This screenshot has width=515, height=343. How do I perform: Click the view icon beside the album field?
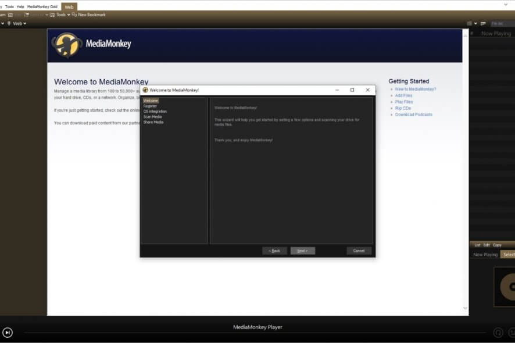point(10,15)
